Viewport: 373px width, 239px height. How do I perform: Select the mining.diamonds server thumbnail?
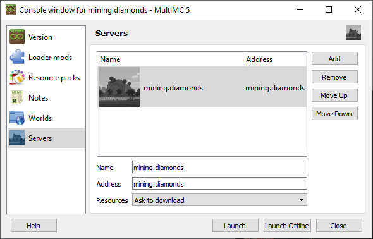(119, 87)
